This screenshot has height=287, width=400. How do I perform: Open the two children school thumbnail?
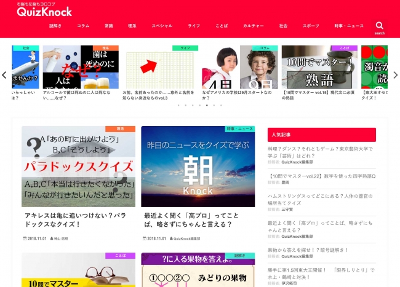coord(240,67)
